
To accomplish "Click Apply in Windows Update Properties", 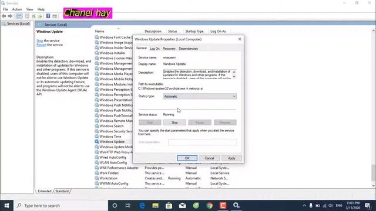I will [x=231, y=158].
